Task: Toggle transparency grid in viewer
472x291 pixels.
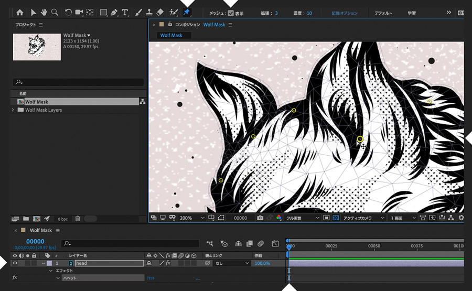Action: (x=335, y=218)
